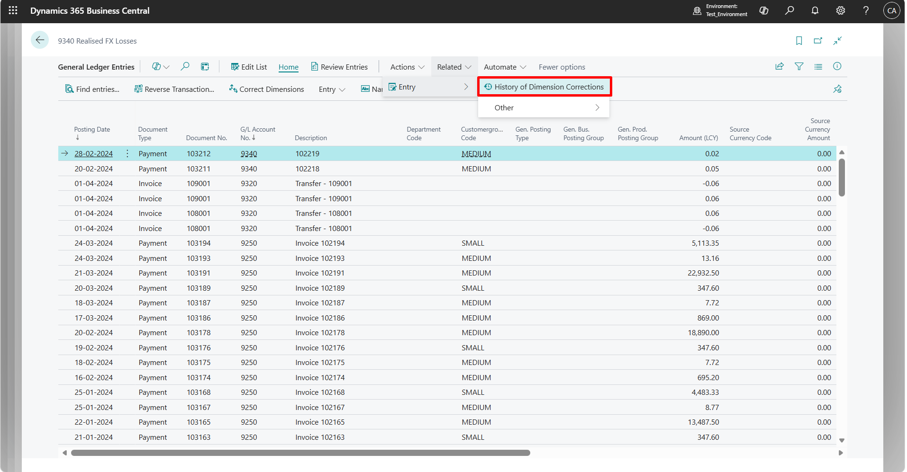Open environment information icon
The height and width of the screenshot is (472, 907).
697,10
